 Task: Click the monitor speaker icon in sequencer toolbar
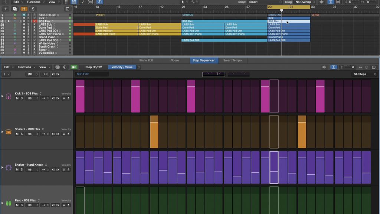[x=324, y=67]
